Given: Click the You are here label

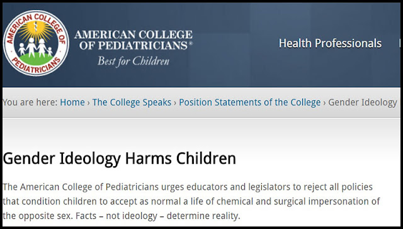Looking at the screenshot, I should tap(30, 102).
